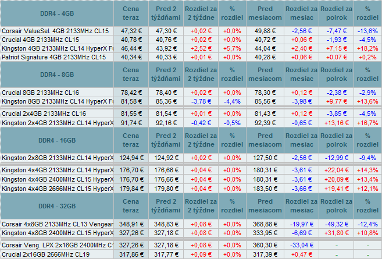This screenshot has height=259, width=382.
Task: Click the half-year percent -13,6%
Action: 367,31
